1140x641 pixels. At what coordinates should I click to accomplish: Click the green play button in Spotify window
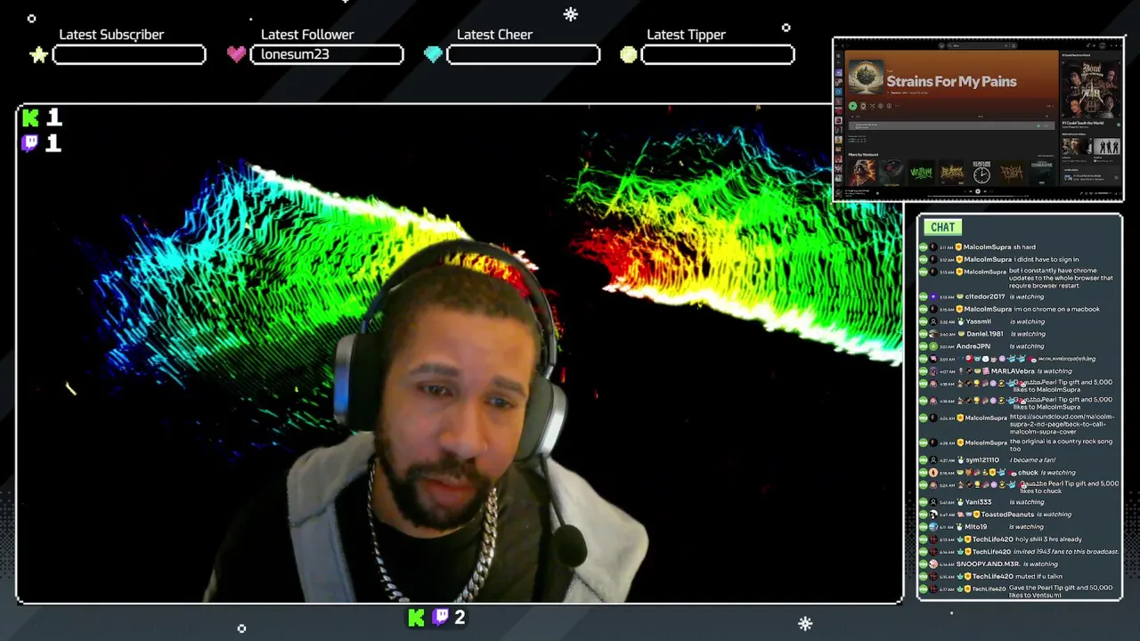coord(852,106)
